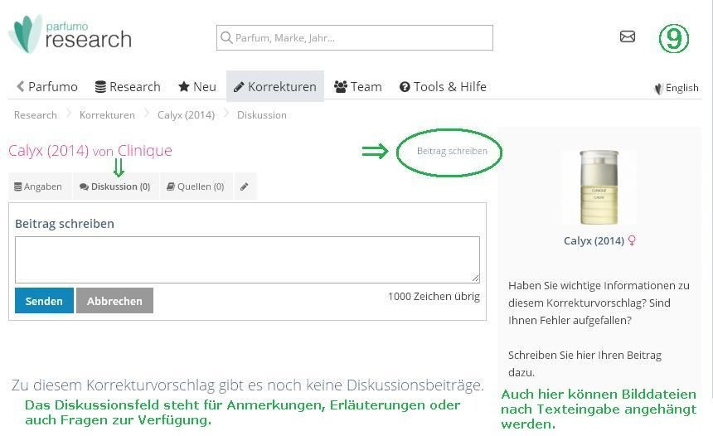Click the female gender symbol beside Calyx (2014)
The height and width of the screenshot is (436, 713).
point(632,240)
